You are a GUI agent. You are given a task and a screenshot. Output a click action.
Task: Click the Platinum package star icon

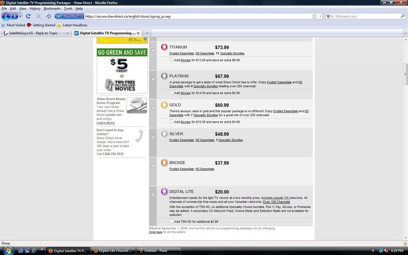click(164, 76)
